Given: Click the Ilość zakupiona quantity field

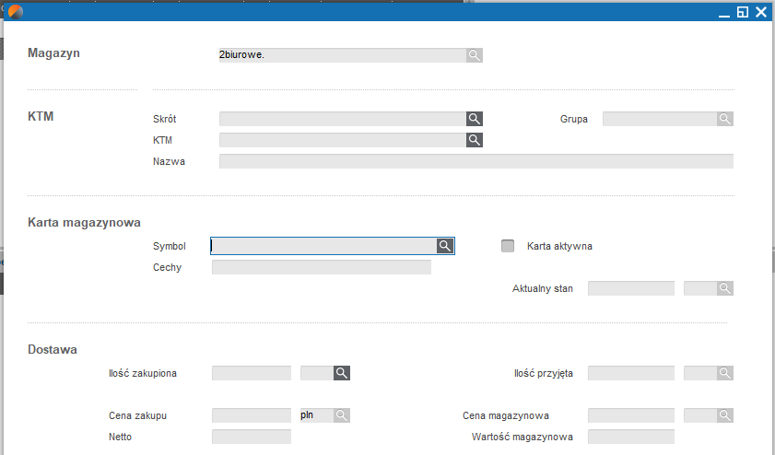Looking at the screenshot, I should [x=252, y=373].
